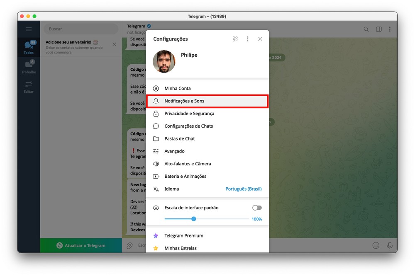Open the QR code icon in settings header
415x276 pixels.
(235, 39)
